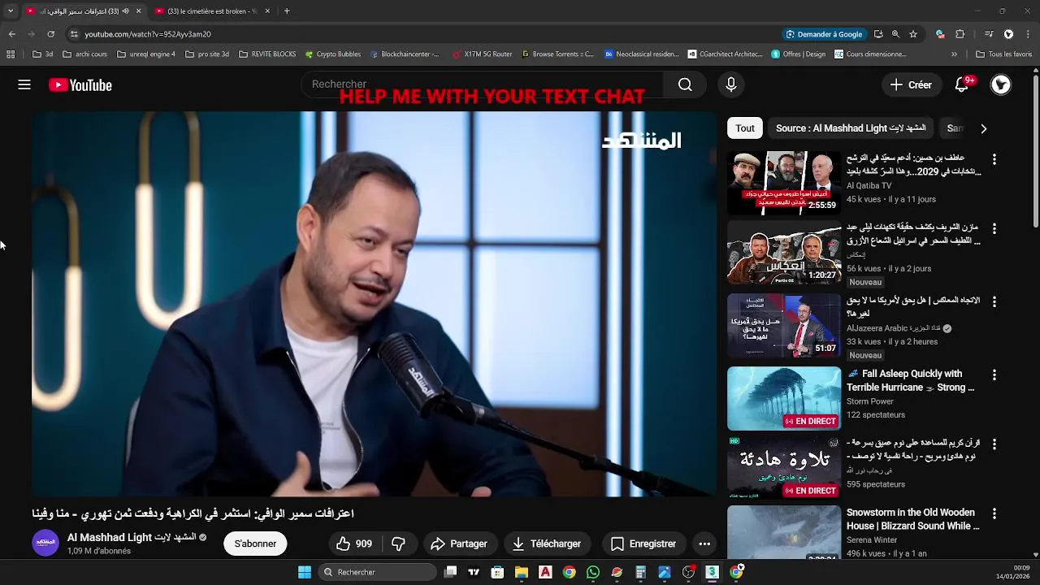Open the YouTube guide hamburger menu
Screen dimensions: 1040x585
pyautogui.click(x=24, y=84)
